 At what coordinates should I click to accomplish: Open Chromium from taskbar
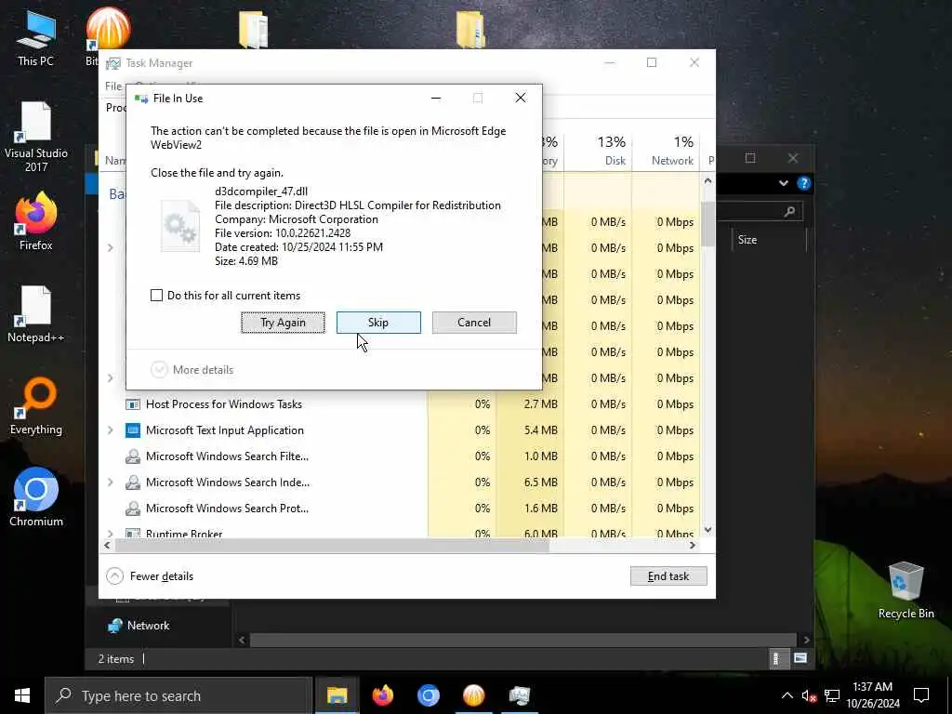point(428,695)
